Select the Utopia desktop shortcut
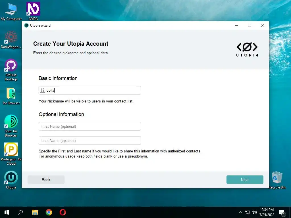This screenshot has height=218, width=291. (x=11, y=180)
